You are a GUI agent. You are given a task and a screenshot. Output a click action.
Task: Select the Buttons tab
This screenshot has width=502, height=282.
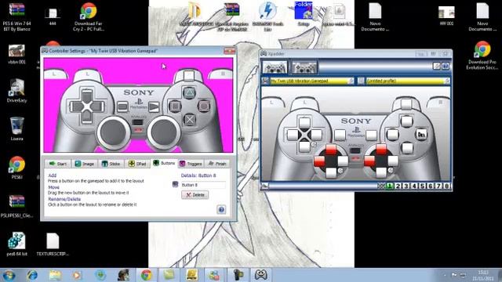click(x=164, y=163)
